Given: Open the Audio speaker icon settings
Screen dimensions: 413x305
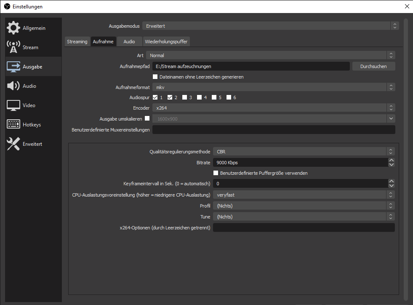Looking at the screenshot, I should [13, 86].
